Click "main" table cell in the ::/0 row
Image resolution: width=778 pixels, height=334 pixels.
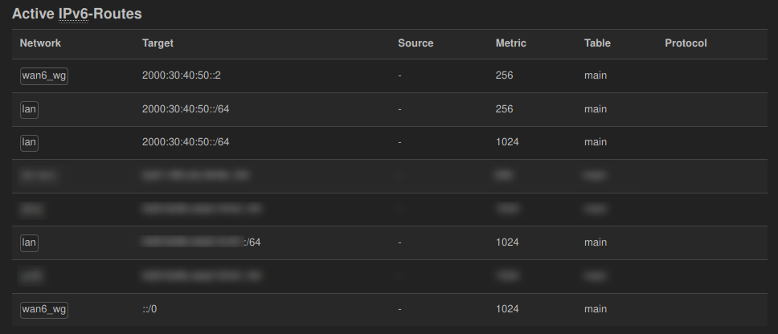(596, 309)
